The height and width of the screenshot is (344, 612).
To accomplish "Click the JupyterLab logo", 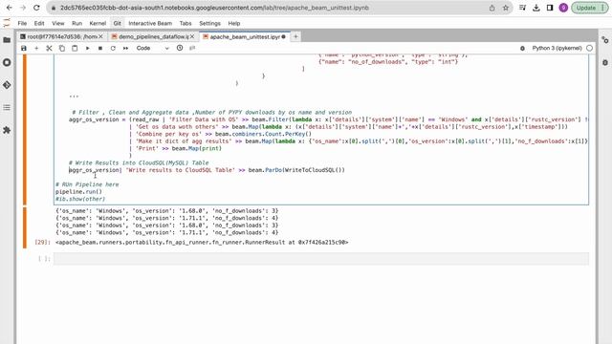I will [7, 23].
